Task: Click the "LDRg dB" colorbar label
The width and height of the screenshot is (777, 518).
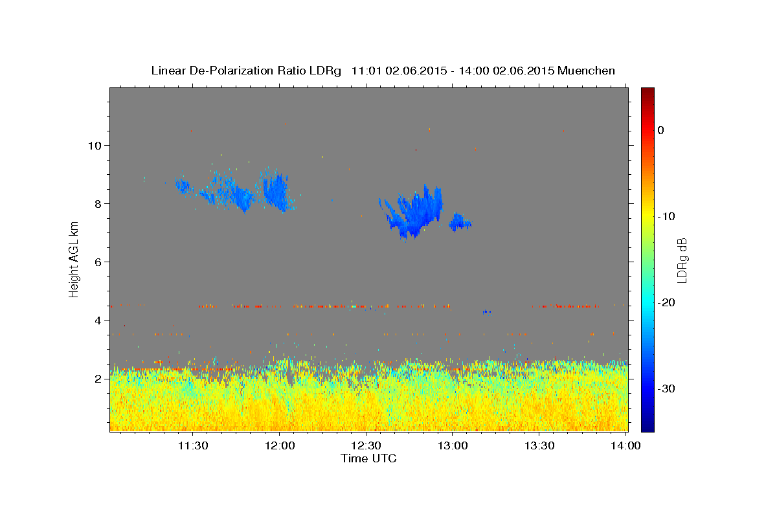Action: (x=681, y=260)
